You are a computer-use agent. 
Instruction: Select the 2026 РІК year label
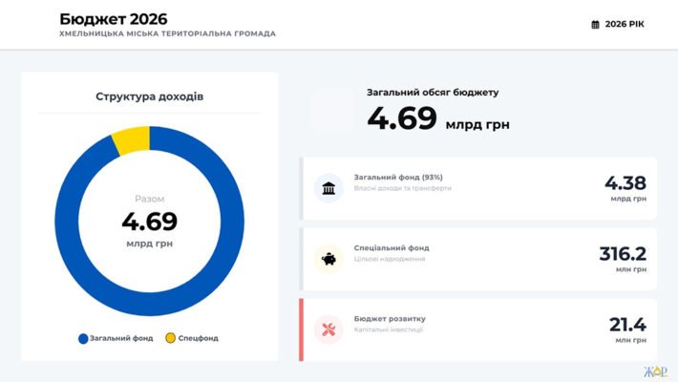625,24
